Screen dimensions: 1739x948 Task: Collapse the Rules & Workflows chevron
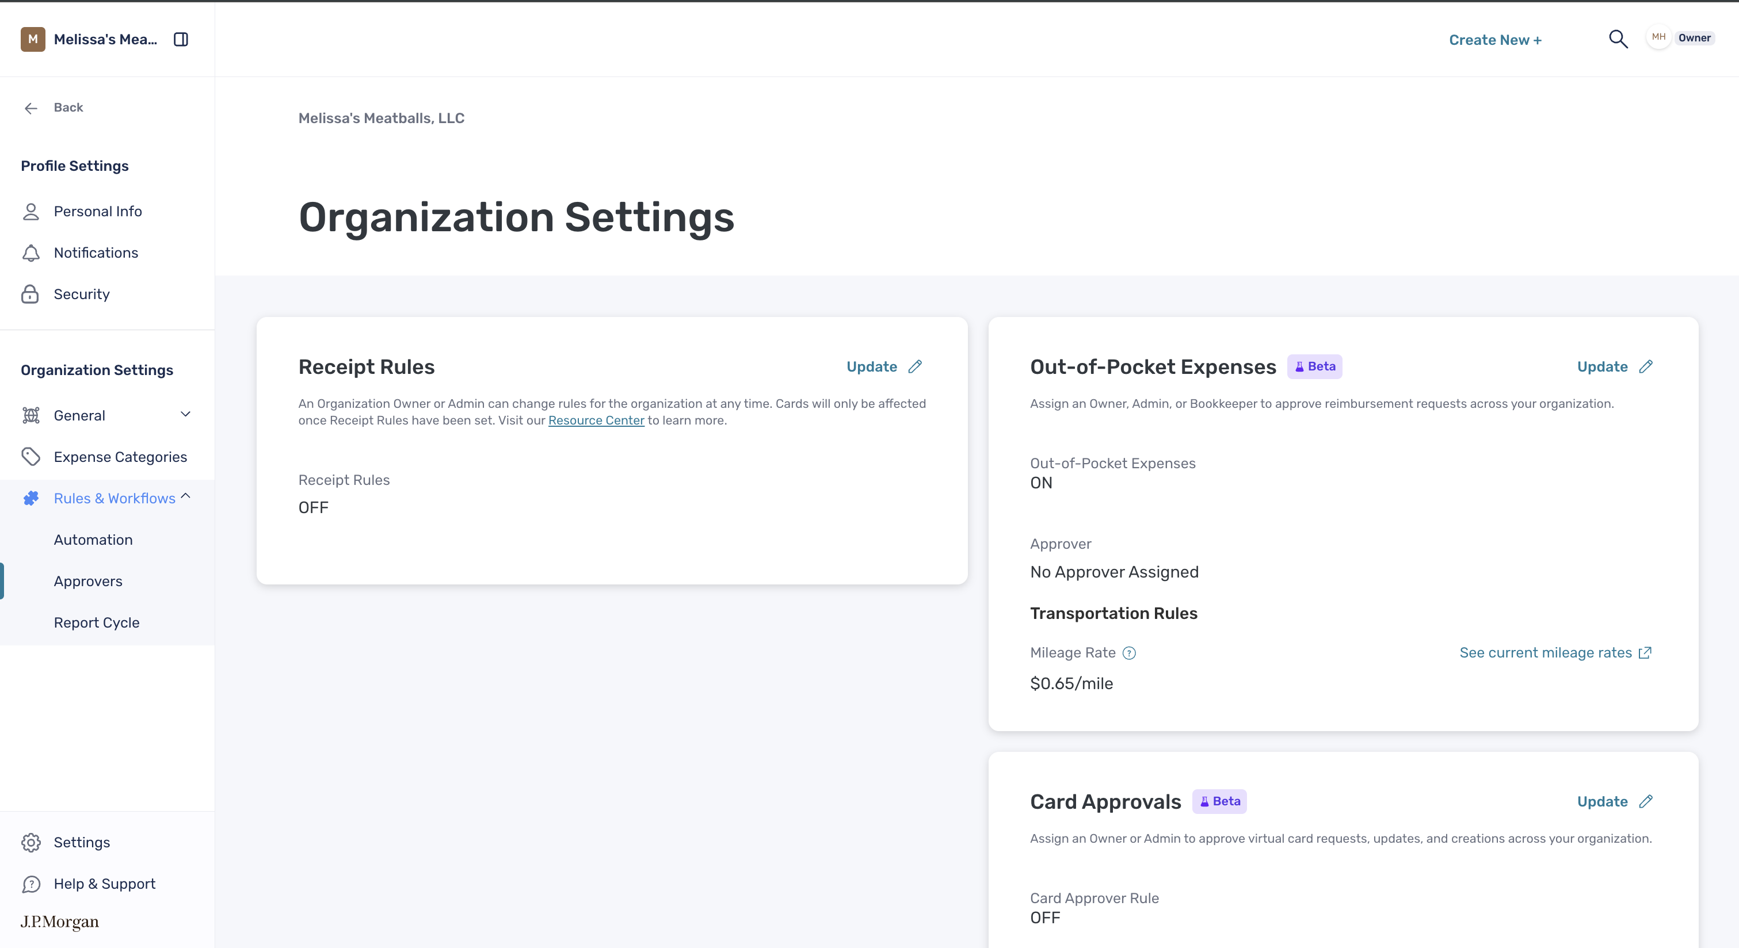[186, 496]
